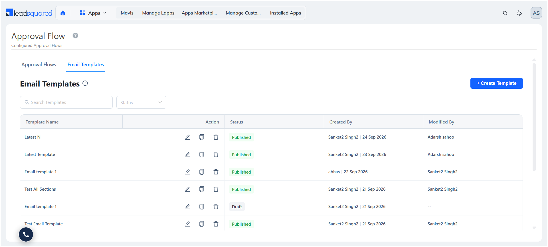Delete the Draft Email template 1
Screen dimensions: 548x247
216,207
